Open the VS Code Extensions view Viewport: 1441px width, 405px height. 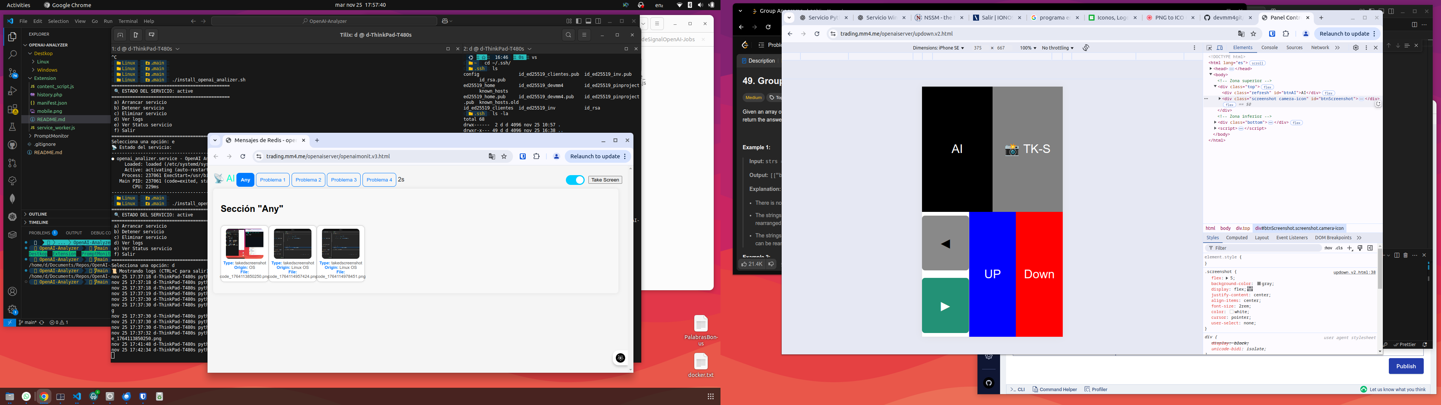point(12,109)
